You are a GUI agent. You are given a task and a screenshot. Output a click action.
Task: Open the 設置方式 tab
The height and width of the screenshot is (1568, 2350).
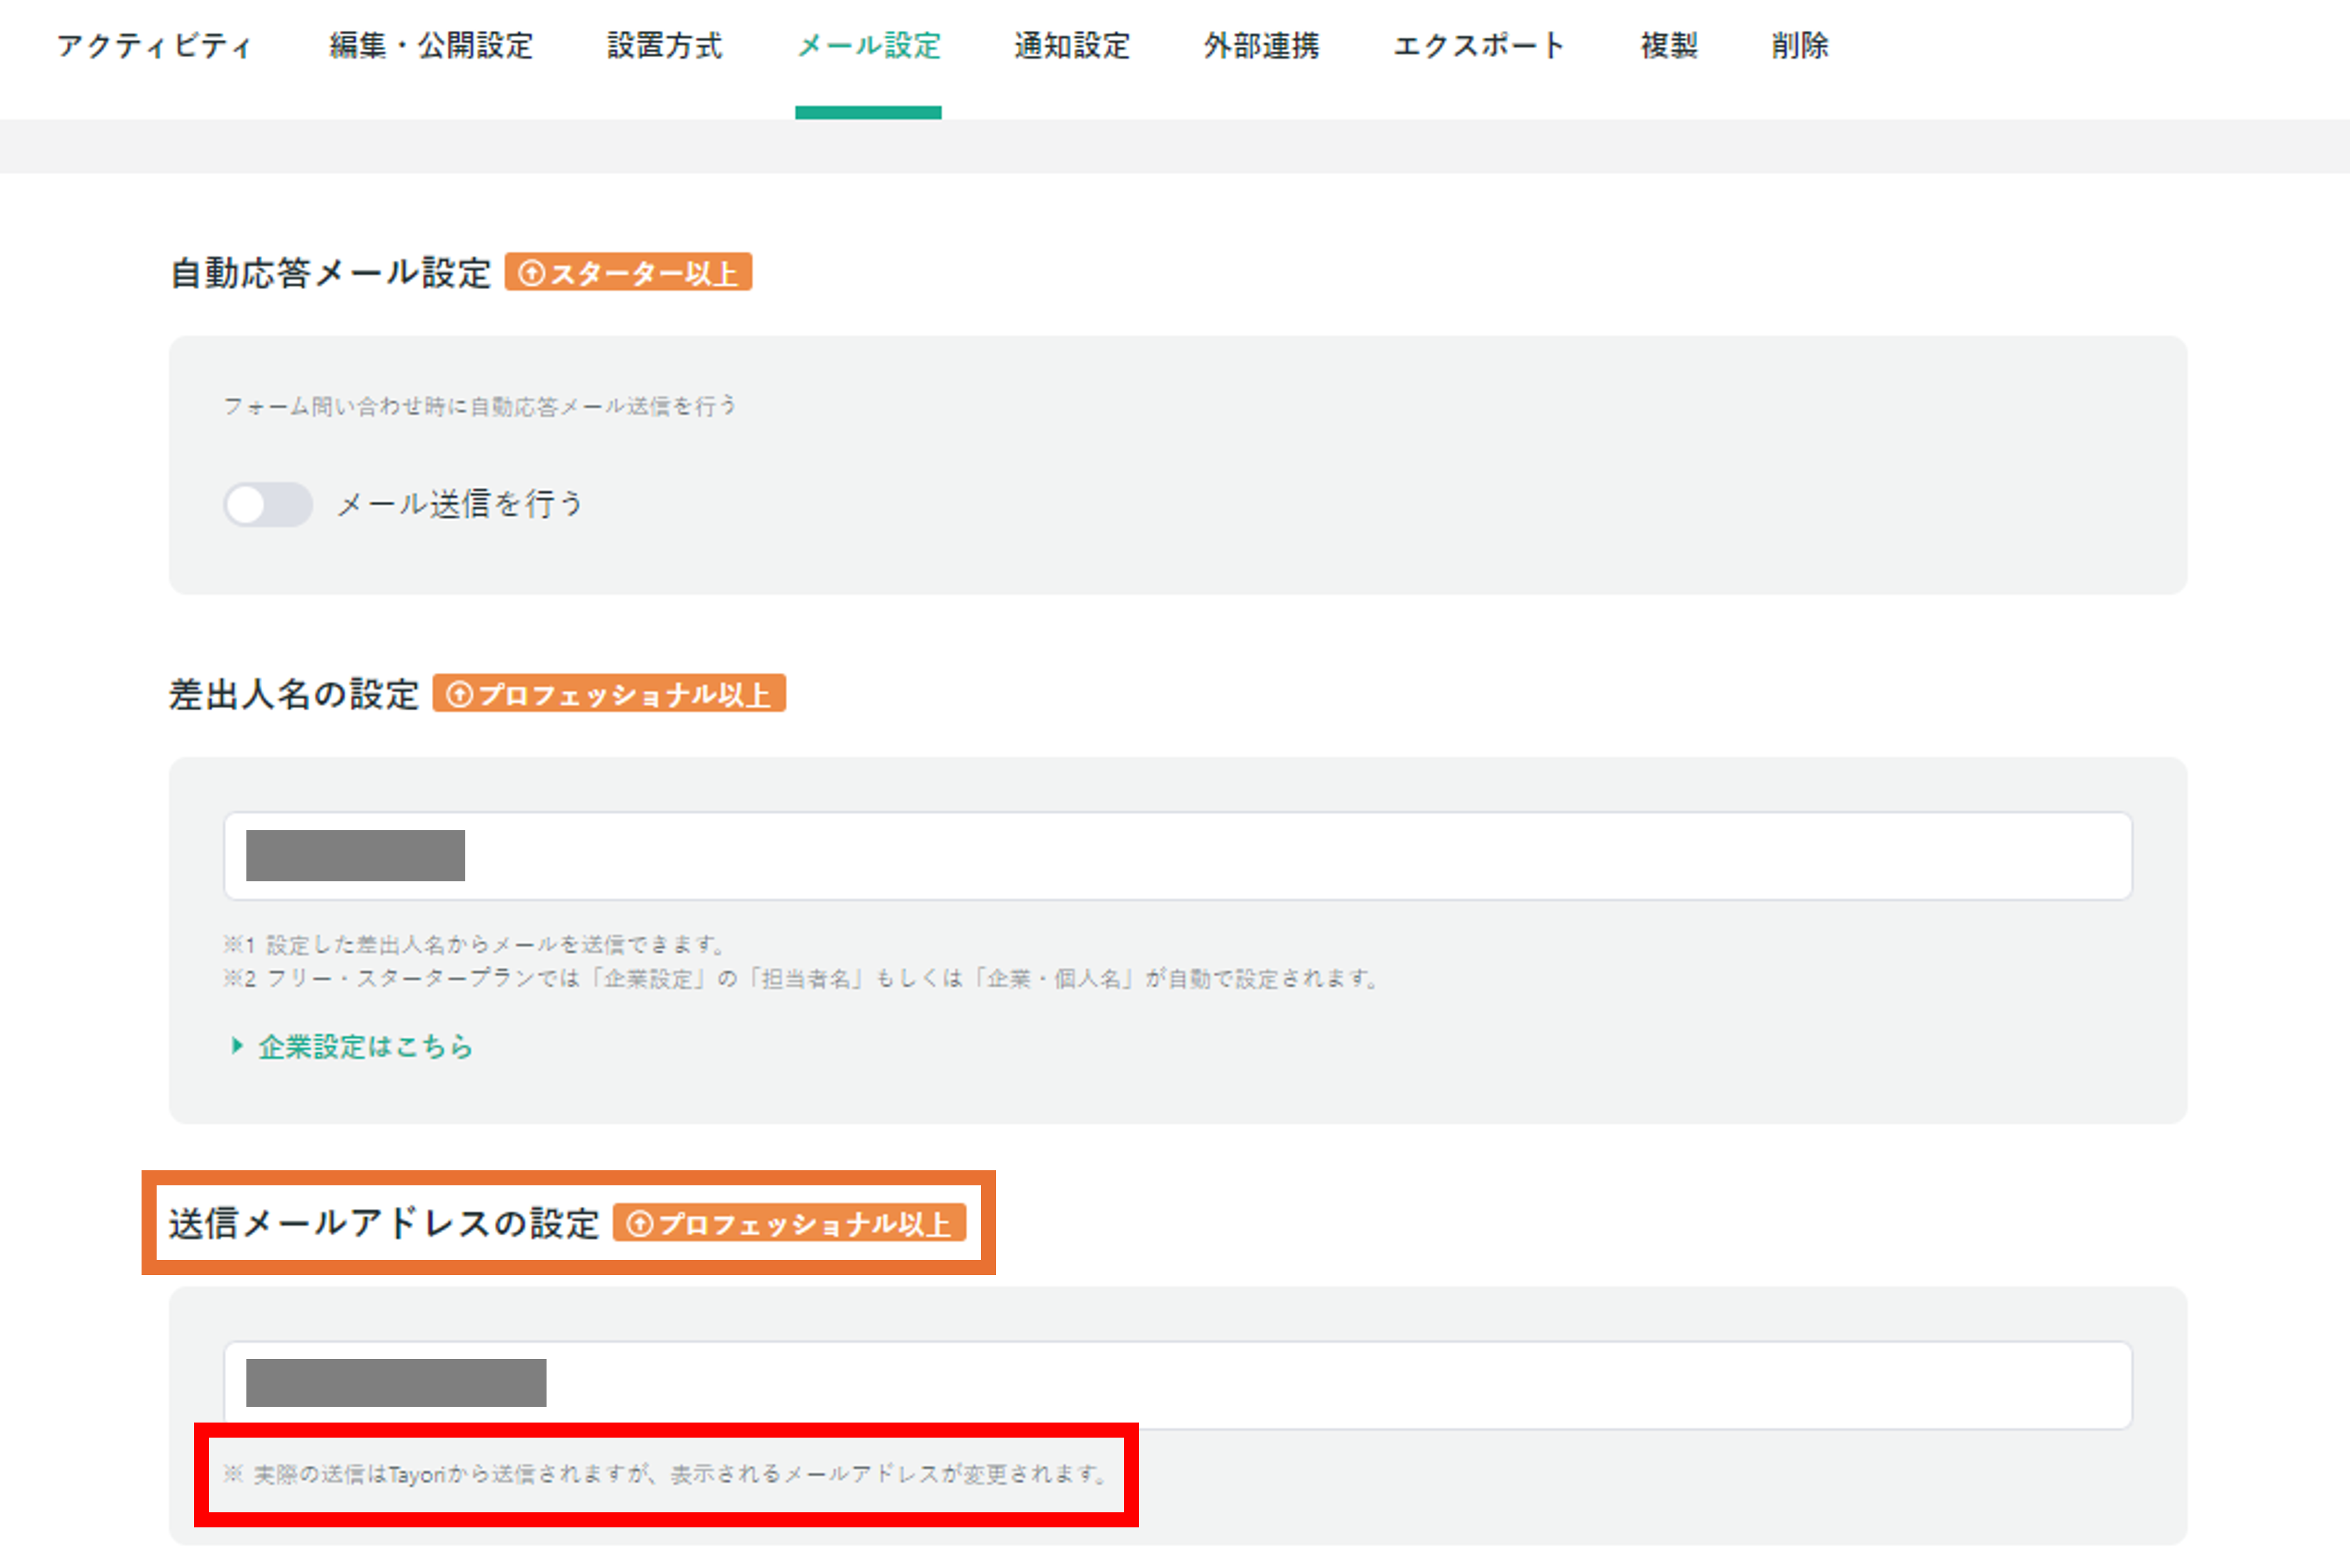point(664,46)
